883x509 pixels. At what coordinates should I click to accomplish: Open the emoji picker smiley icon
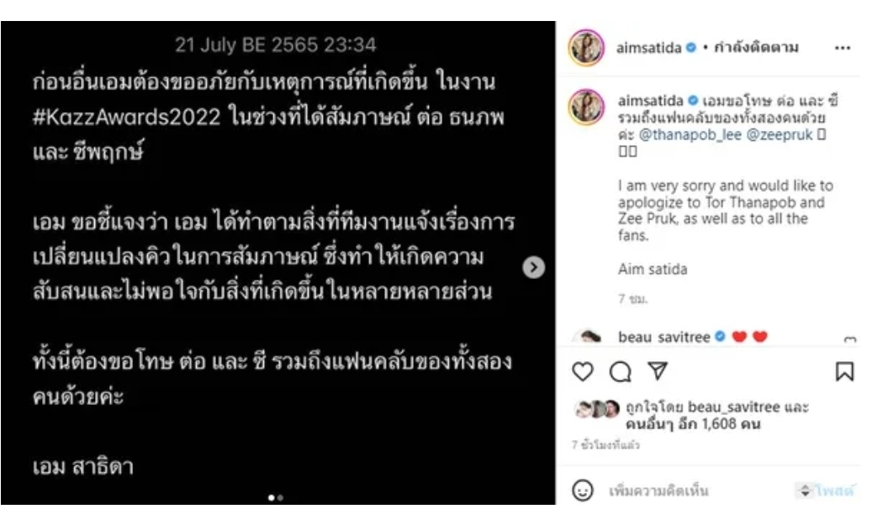click(582, 491)
